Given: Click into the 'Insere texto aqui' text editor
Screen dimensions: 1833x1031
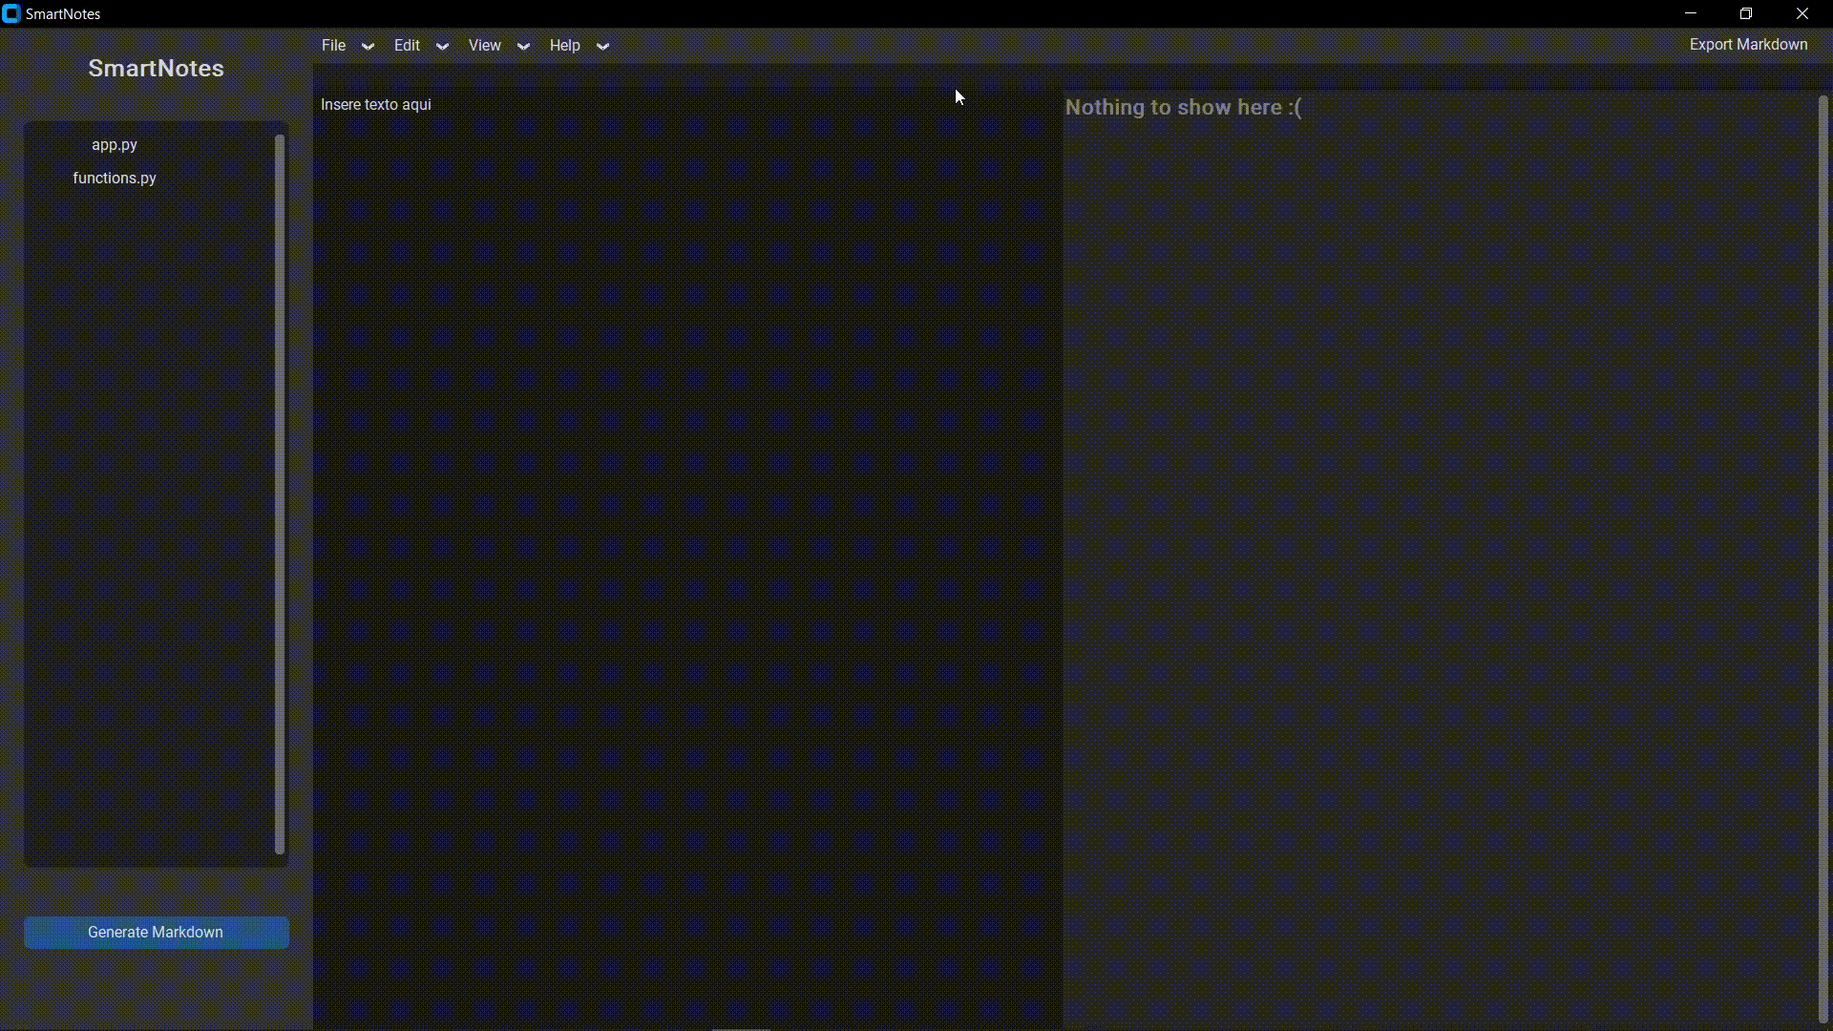Looking at the screenshot, I should click(687, 558).
